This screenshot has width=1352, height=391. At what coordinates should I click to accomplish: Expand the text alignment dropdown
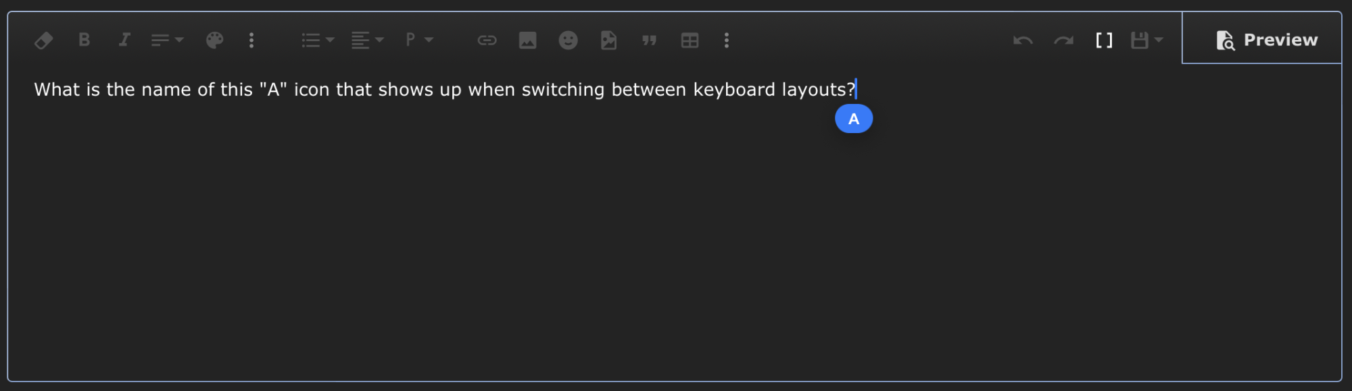367,41
